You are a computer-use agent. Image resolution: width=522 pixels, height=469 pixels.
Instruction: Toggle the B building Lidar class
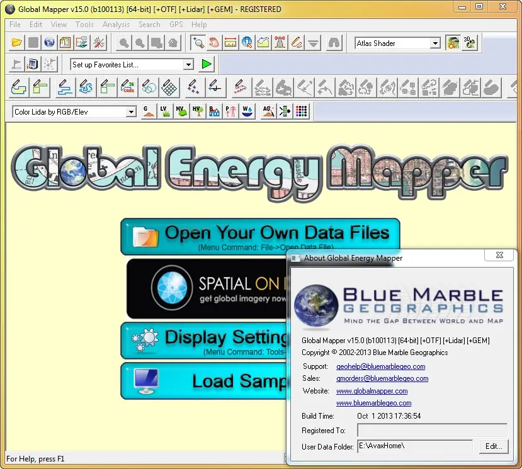[214, 111]
